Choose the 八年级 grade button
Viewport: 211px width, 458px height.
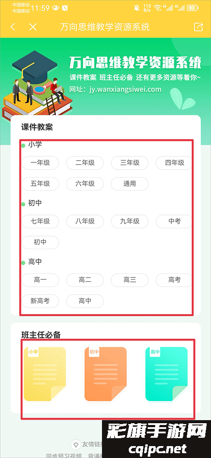pyautogui.click(x=85, y=221)
